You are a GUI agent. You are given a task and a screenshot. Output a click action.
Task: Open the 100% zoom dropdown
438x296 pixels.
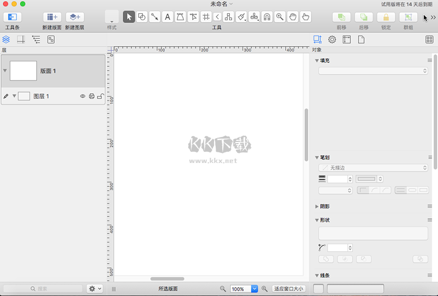click(255, 289)
